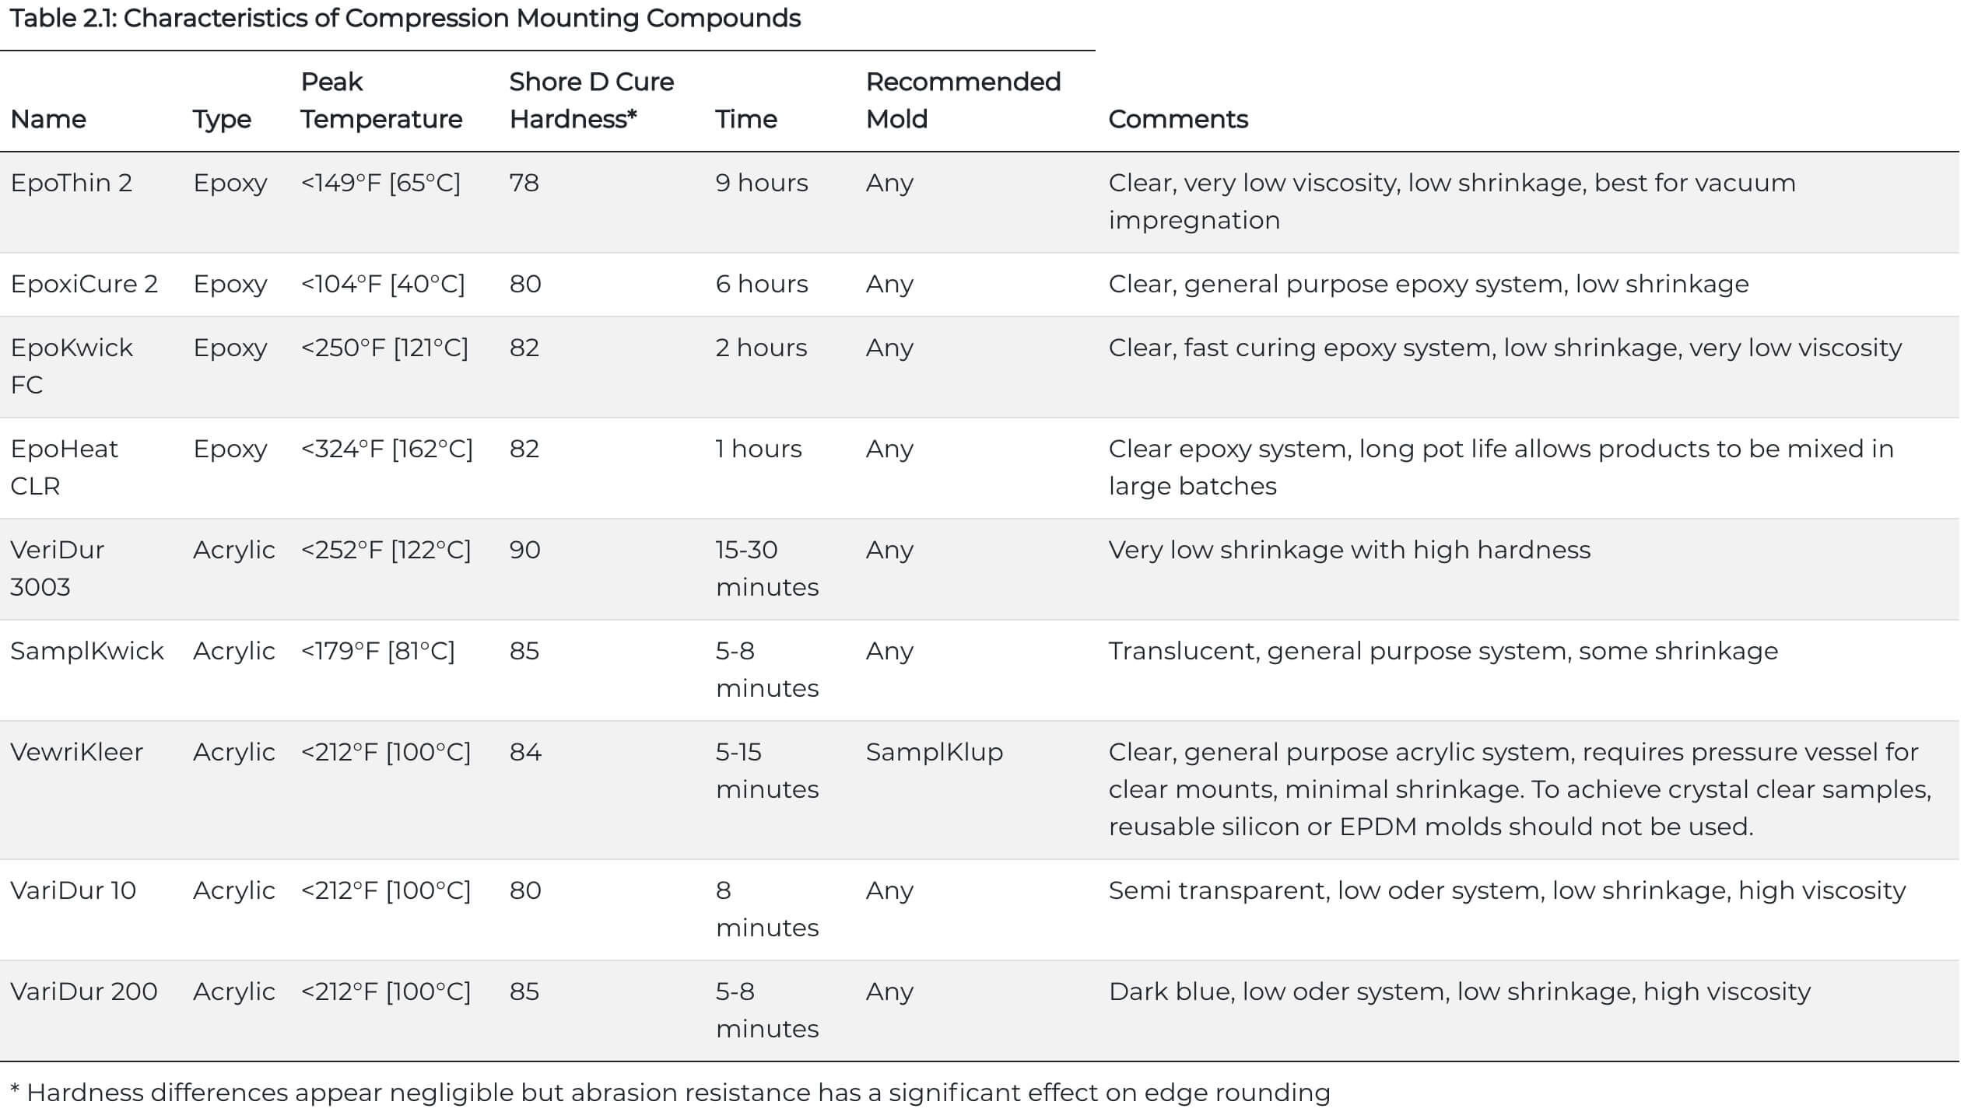Select the 'VeriDur 3003' name cell

57,568
